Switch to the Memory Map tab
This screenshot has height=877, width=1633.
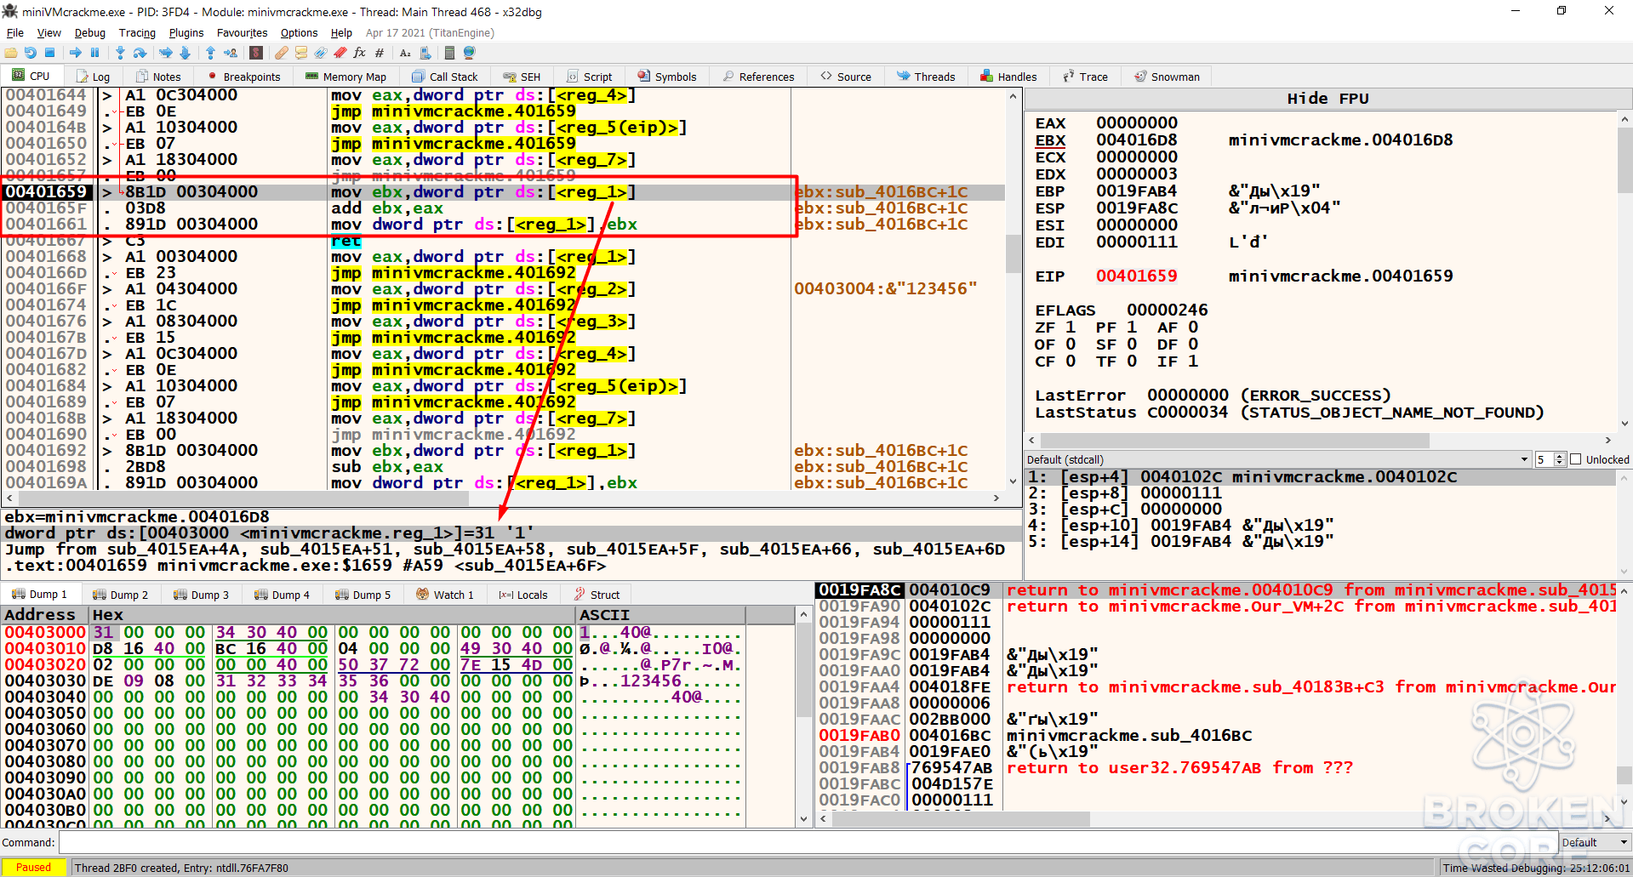tap(345, 77)
